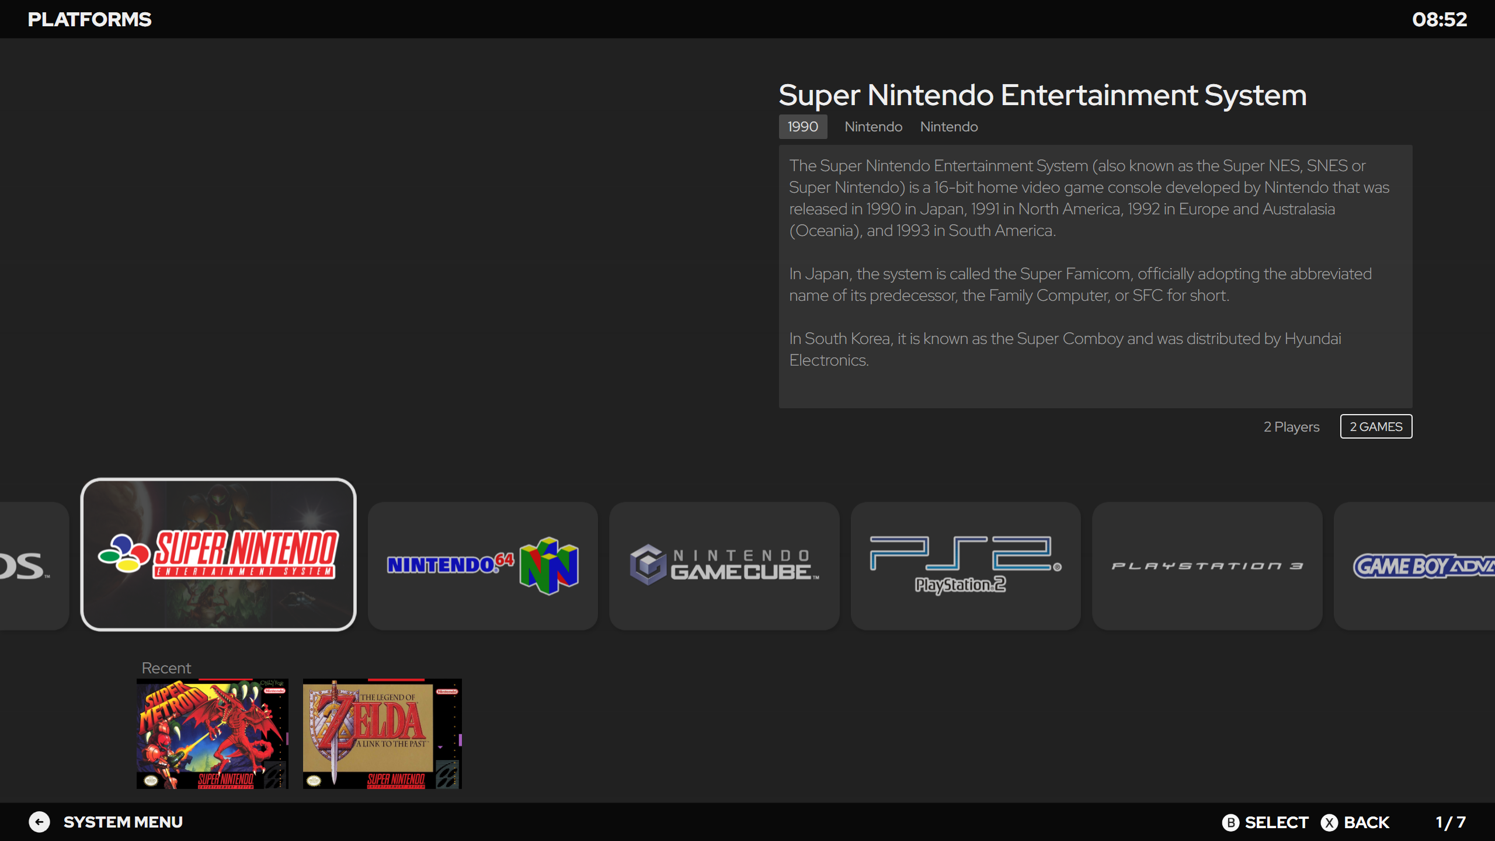Click the B button Select icon
Viewport: 1495px width, 841px height.
point(1230,822)
